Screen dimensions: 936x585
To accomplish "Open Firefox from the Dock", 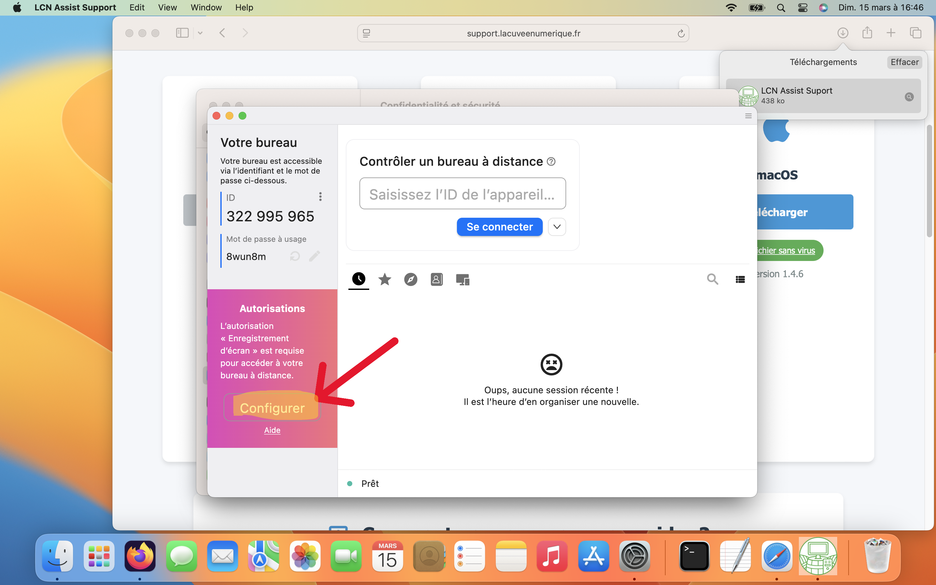I will tap(140, 556).
